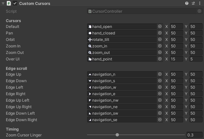Open object picker for Zoom In cursor
This screenshot has height=139, width=204.
(160, 46)
